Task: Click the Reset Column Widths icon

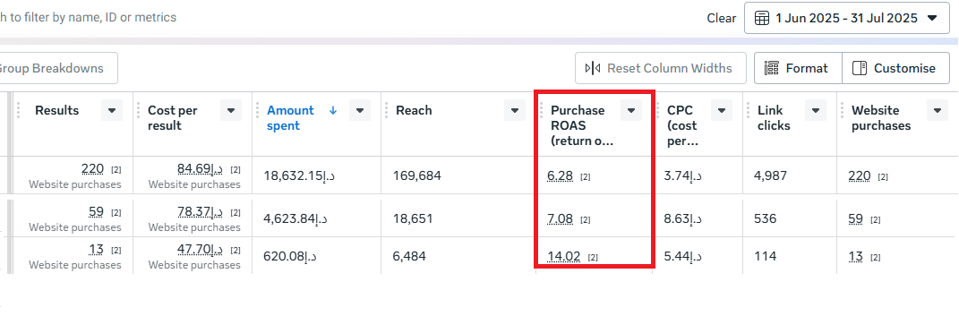Action: pos(593,68)
